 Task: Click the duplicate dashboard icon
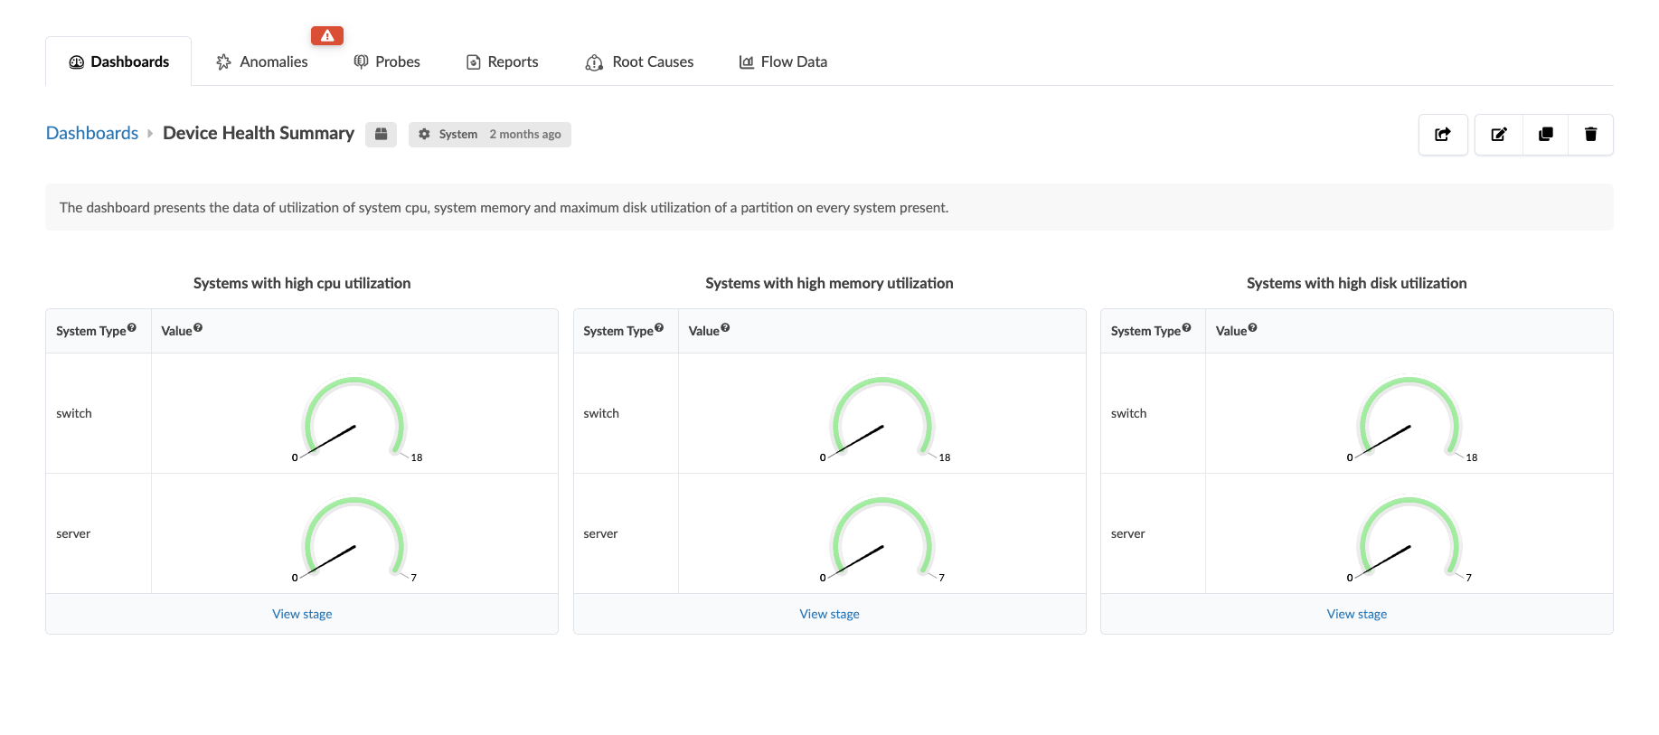(1546, 135)
